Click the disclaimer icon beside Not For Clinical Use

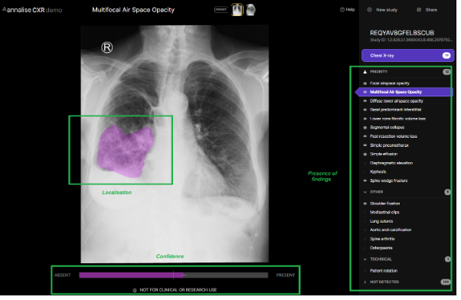(x=135, y=290)
